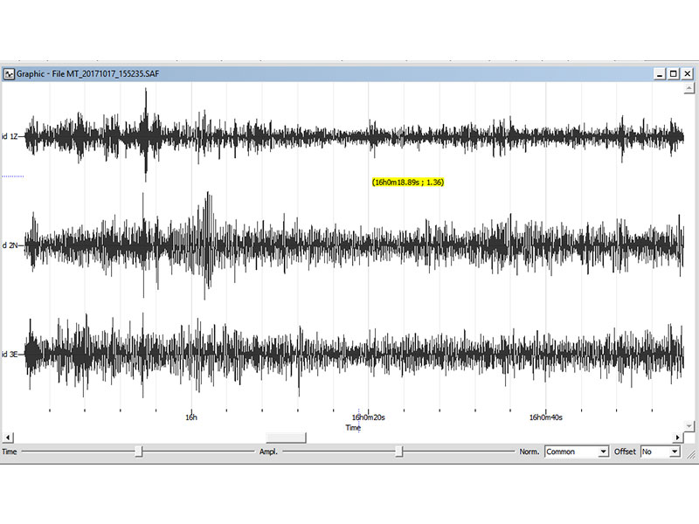699x524 pixels.
Task: Open the Norm. dropdown showing Common
Action: click(x=602, y=452)
